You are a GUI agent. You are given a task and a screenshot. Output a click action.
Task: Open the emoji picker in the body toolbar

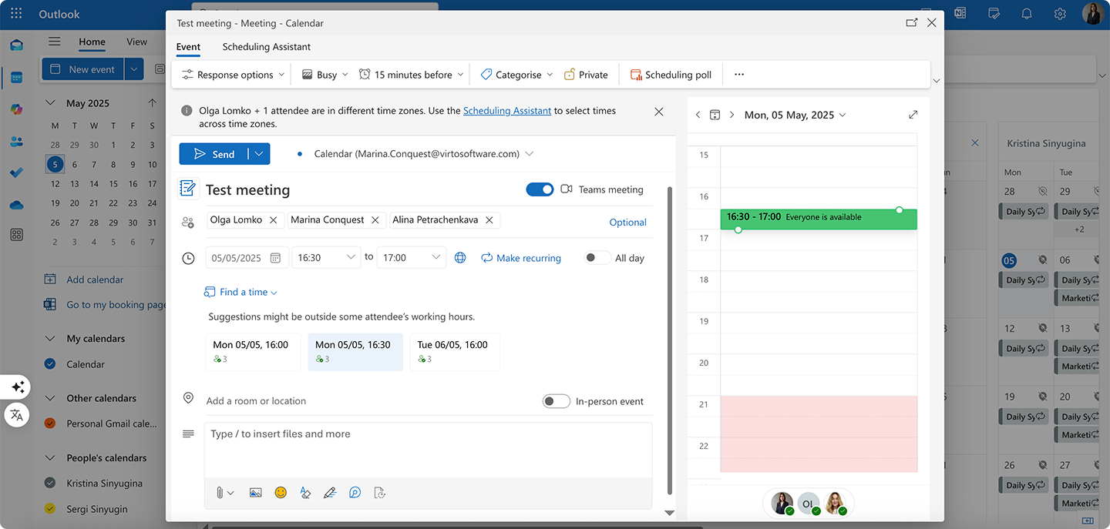[x=281, y=493]
